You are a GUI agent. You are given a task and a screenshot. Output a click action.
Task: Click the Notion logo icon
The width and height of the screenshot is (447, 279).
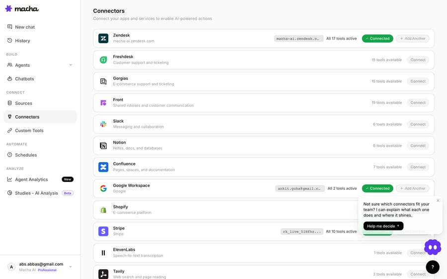[103, 146]
